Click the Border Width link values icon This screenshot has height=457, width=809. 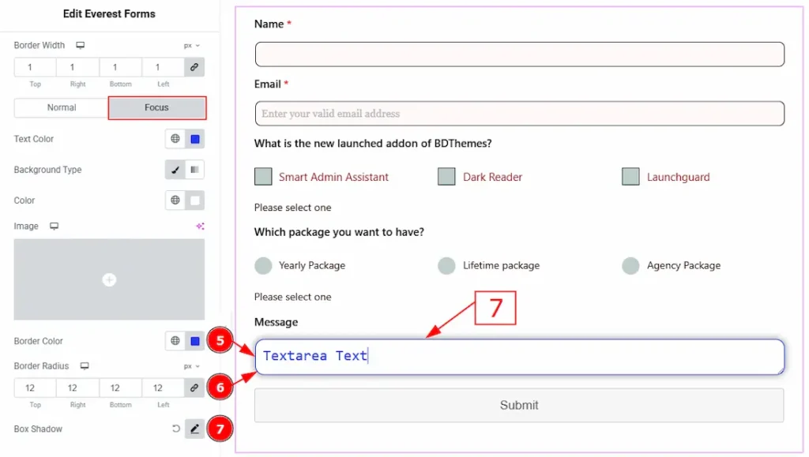click(194, 67)
